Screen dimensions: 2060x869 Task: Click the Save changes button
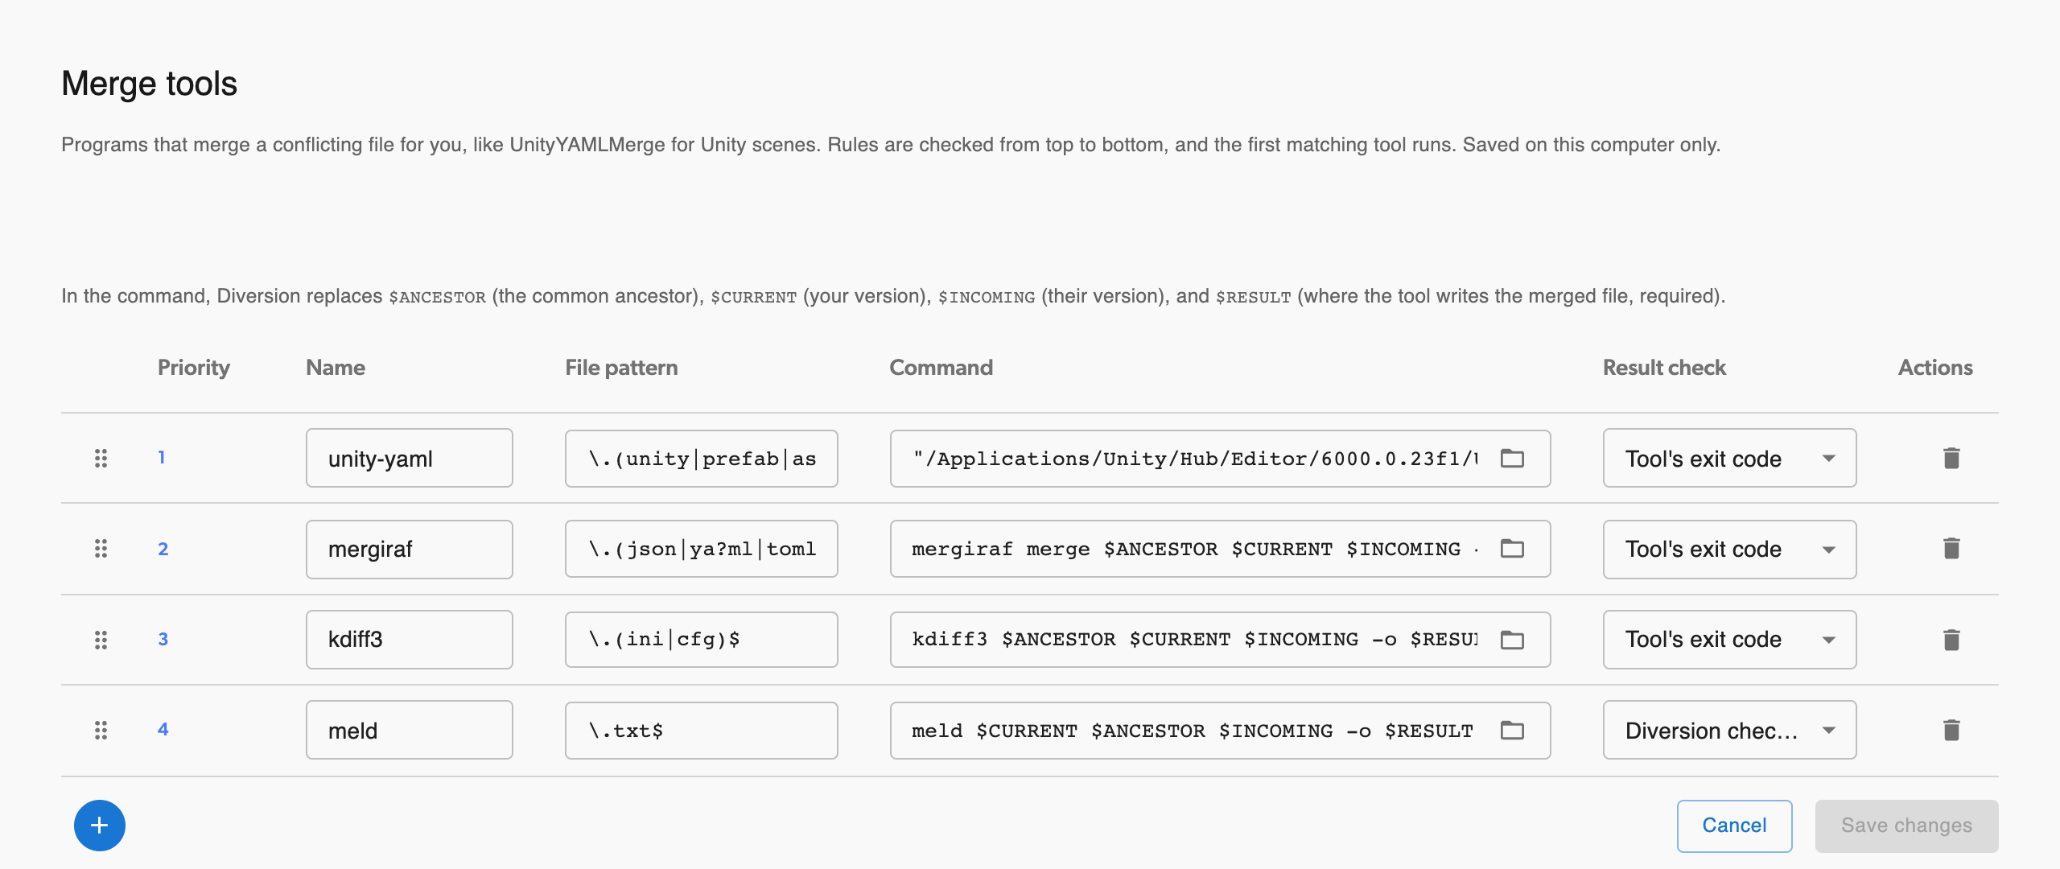click(x=1906, y=826)
